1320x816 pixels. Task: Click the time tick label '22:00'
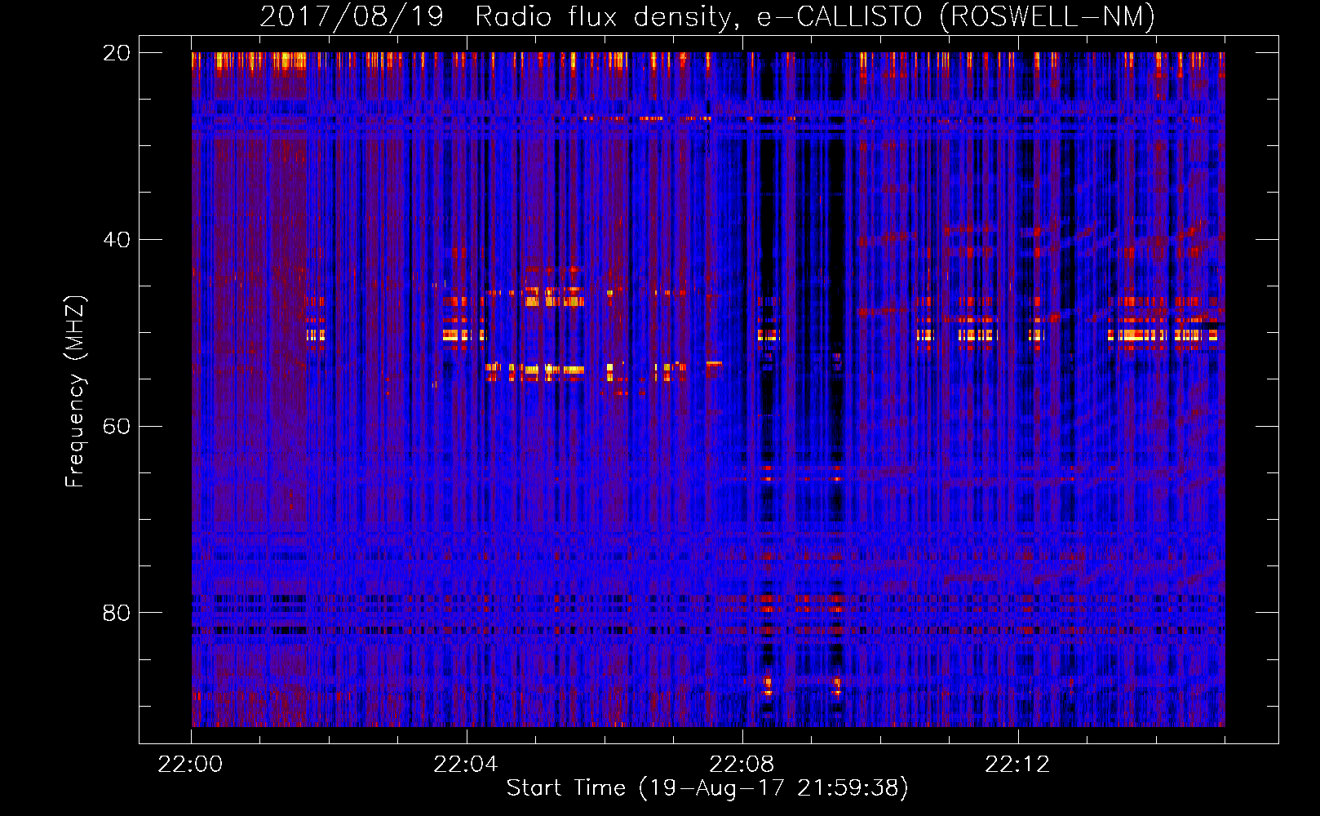190,765
